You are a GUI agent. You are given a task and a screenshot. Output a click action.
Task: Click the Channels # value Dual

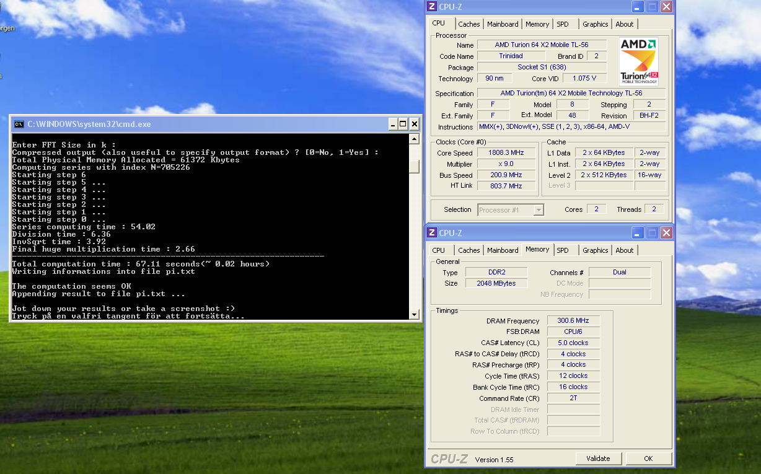coord(620,272)
